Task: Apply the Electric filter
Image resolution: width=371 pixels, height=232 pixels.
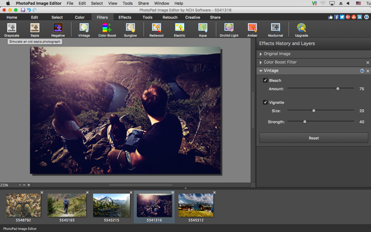Action: tap(179, 30)
